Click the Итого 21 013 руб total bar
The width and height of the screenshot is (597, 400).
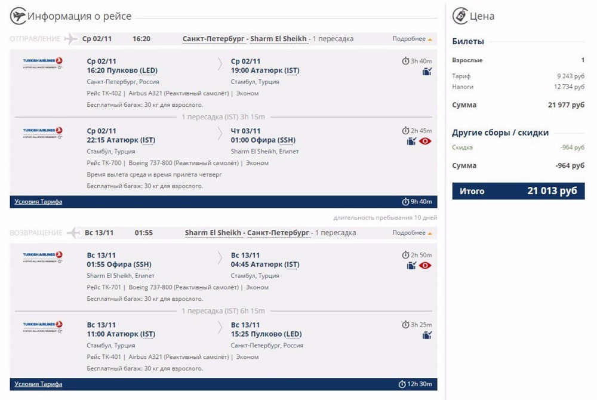(x=518, y=191)
